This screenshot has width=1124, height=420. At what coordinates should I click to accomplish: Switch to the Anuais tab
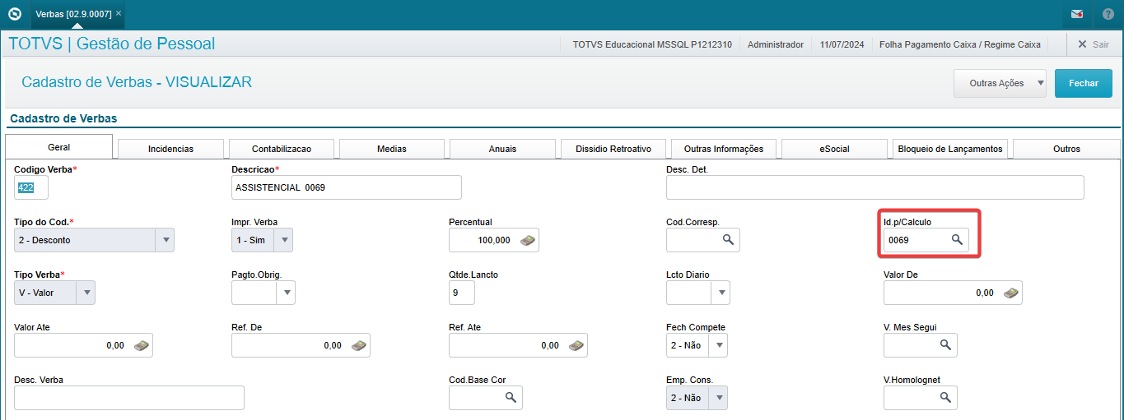tap(502, 149)
